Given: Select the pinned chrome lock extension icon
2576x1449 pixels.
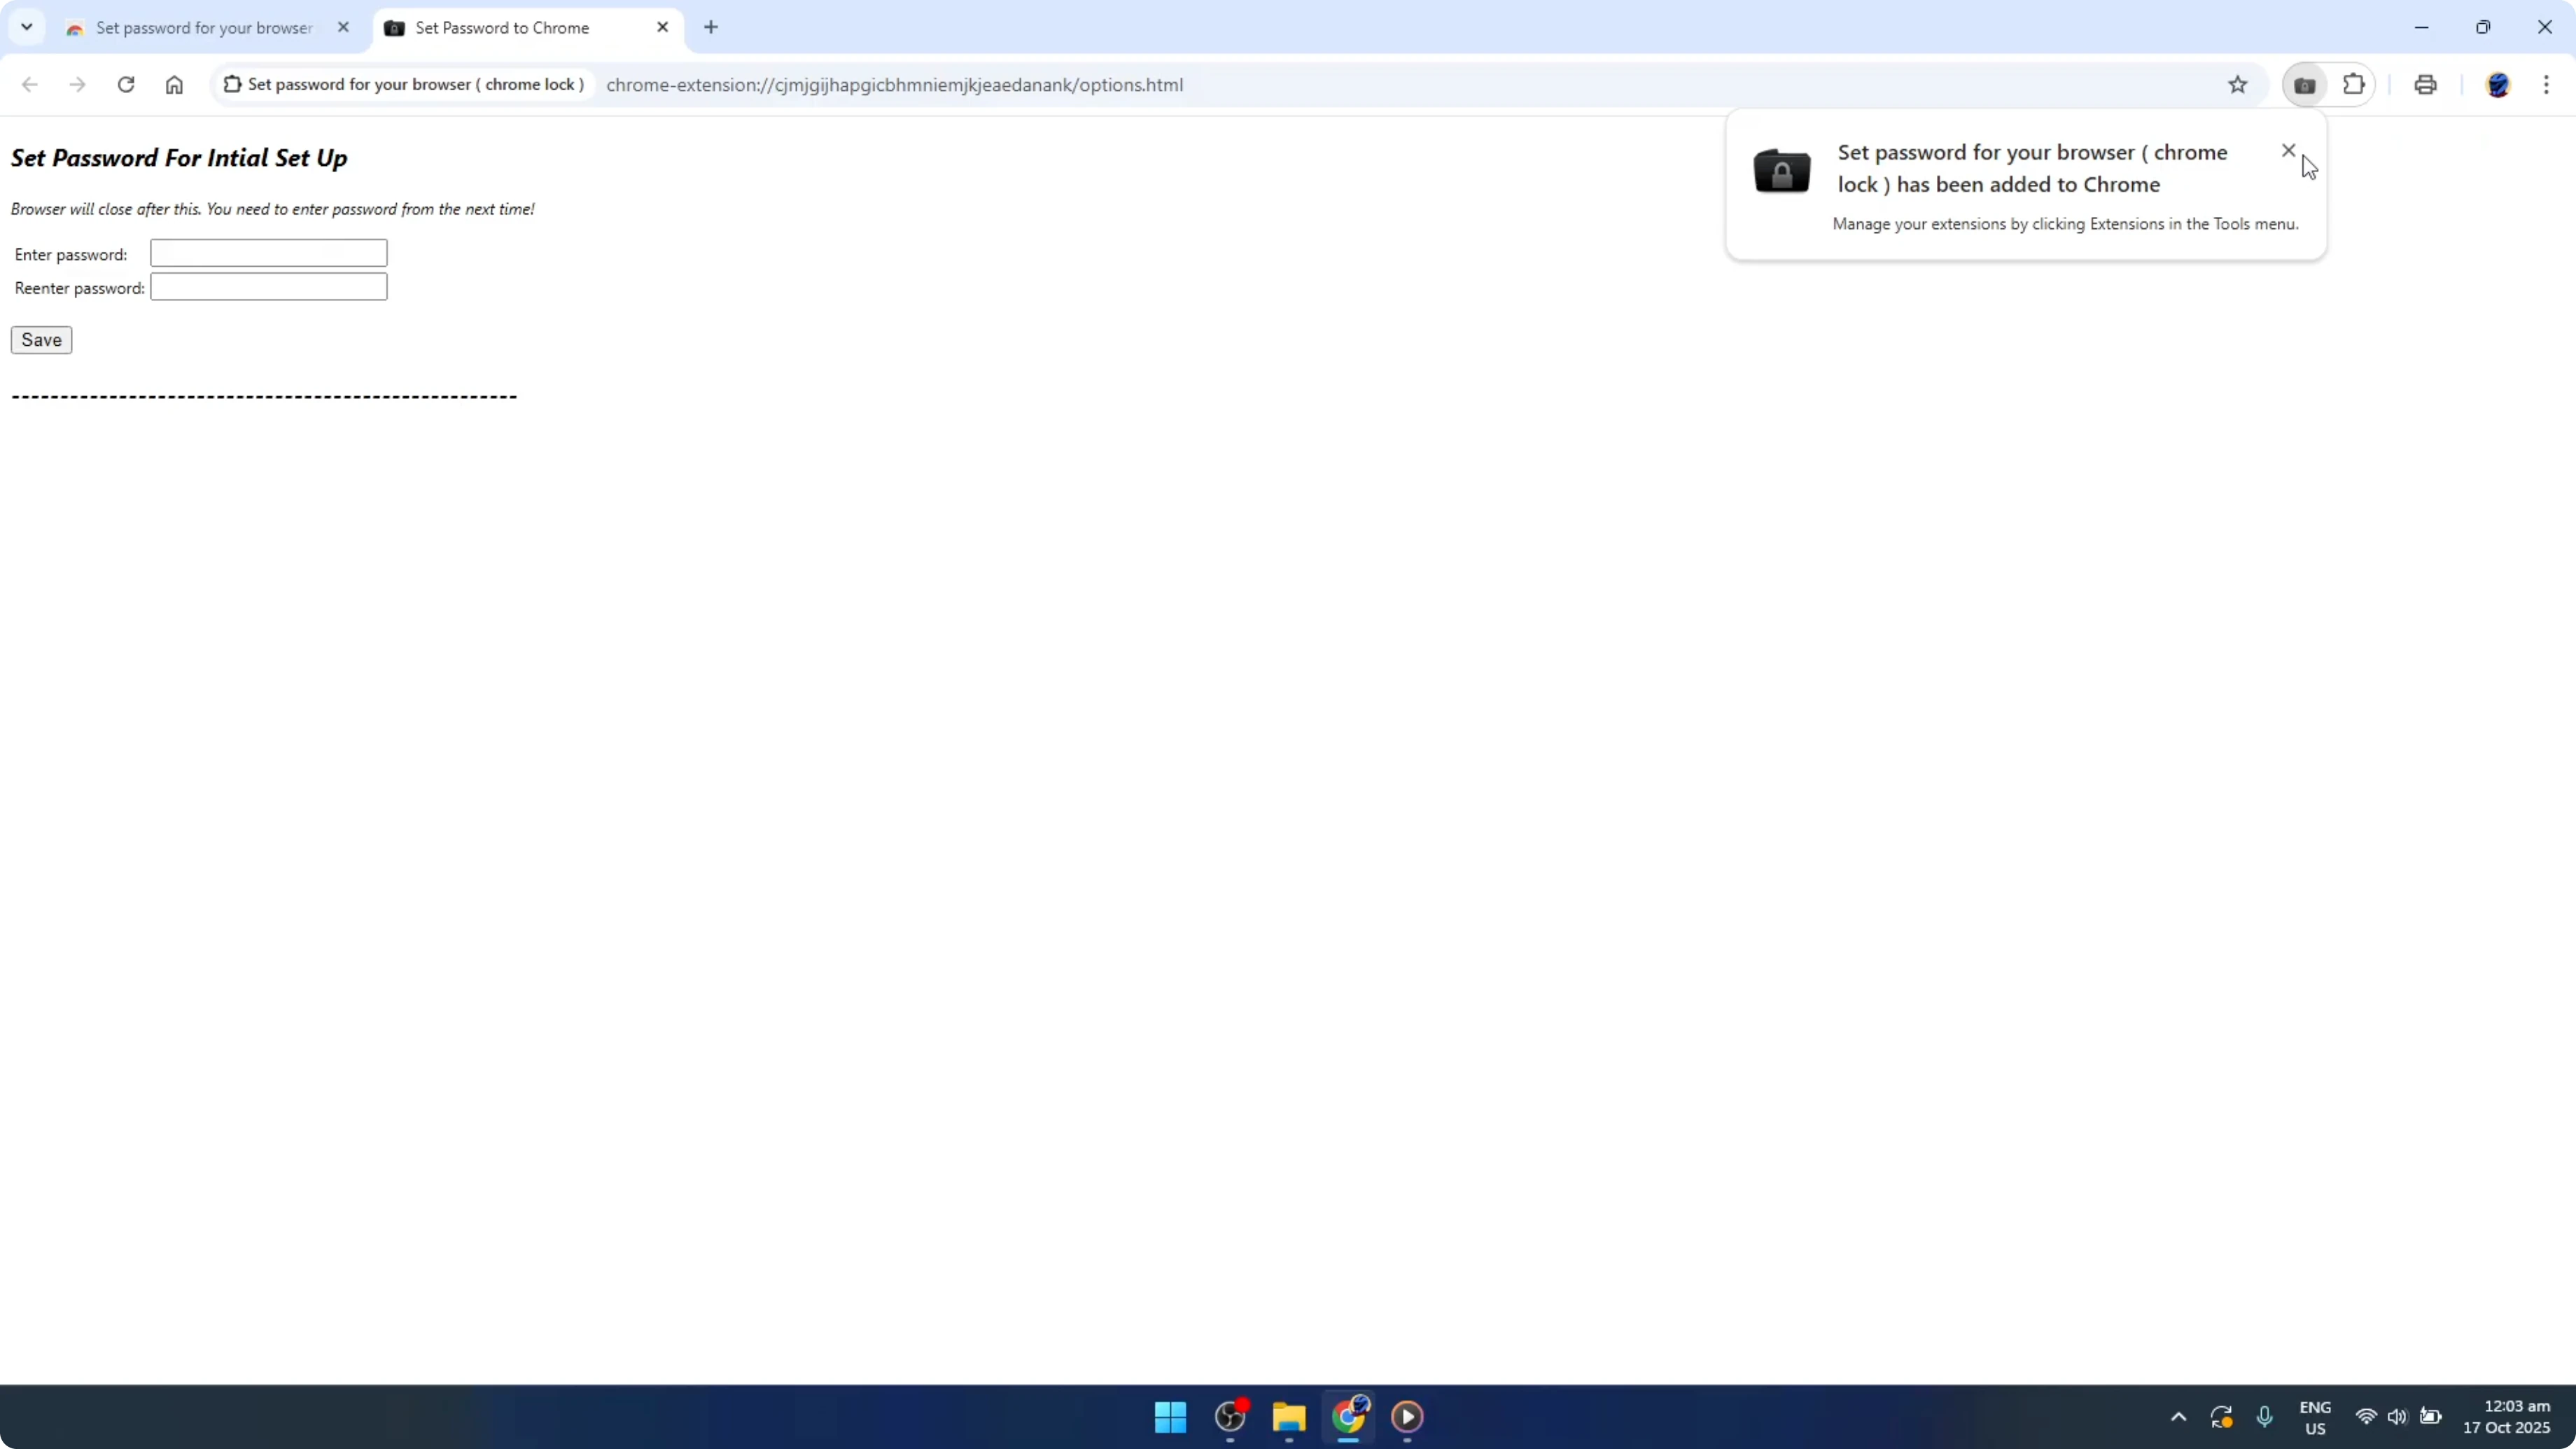Looking at the screenshot, I should [2305, 84].
